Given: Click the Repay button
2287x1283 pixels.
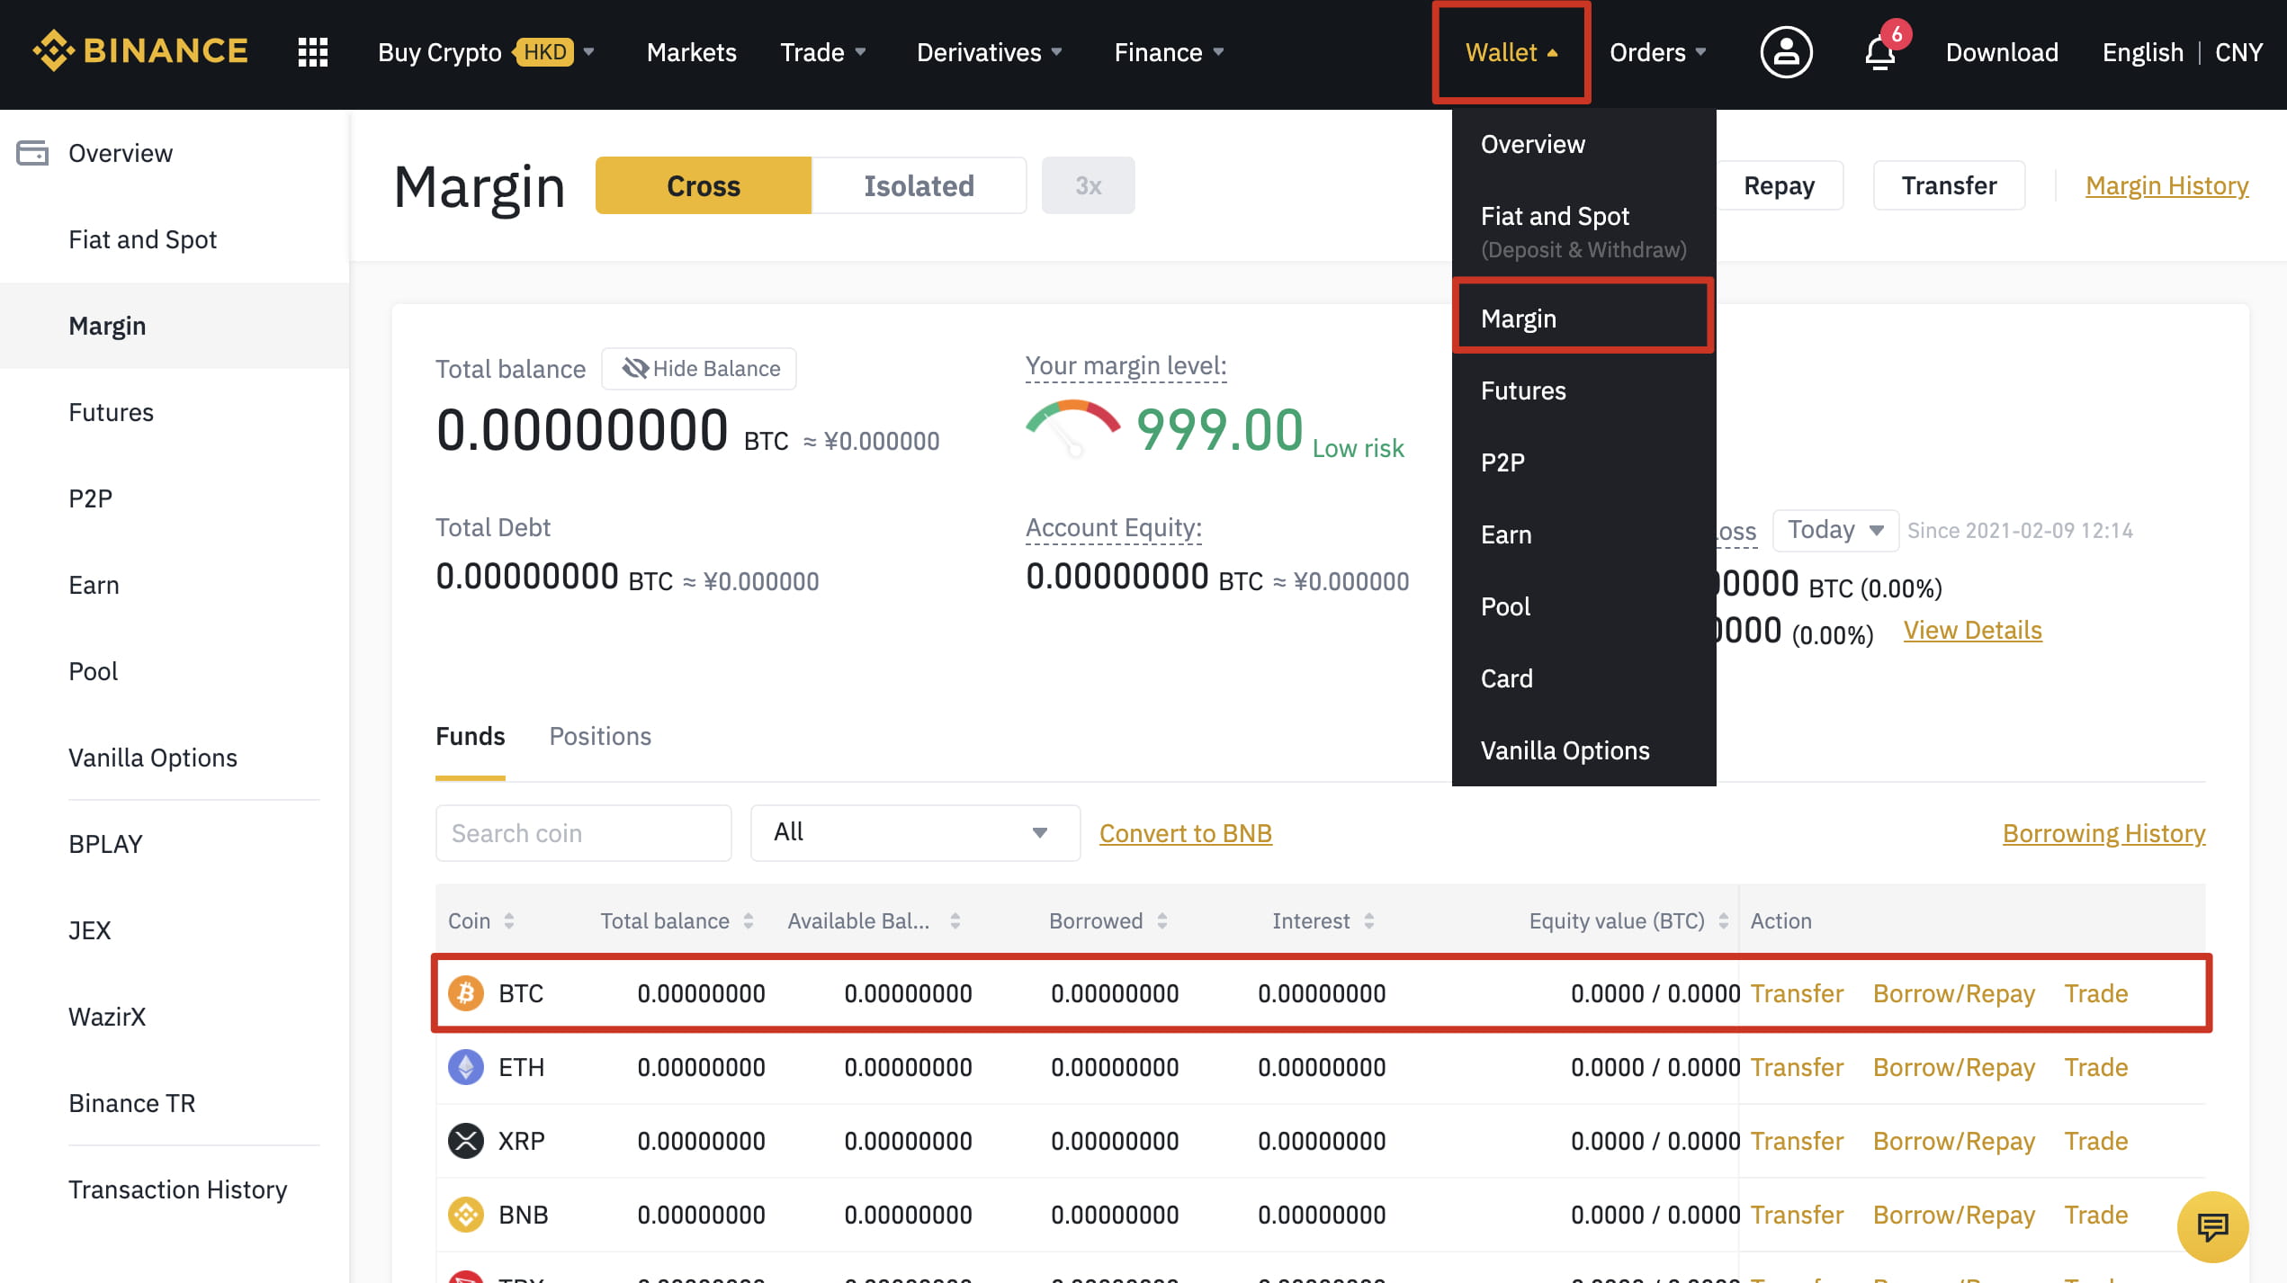Looking at the screenshot, I should (1779, 185).
